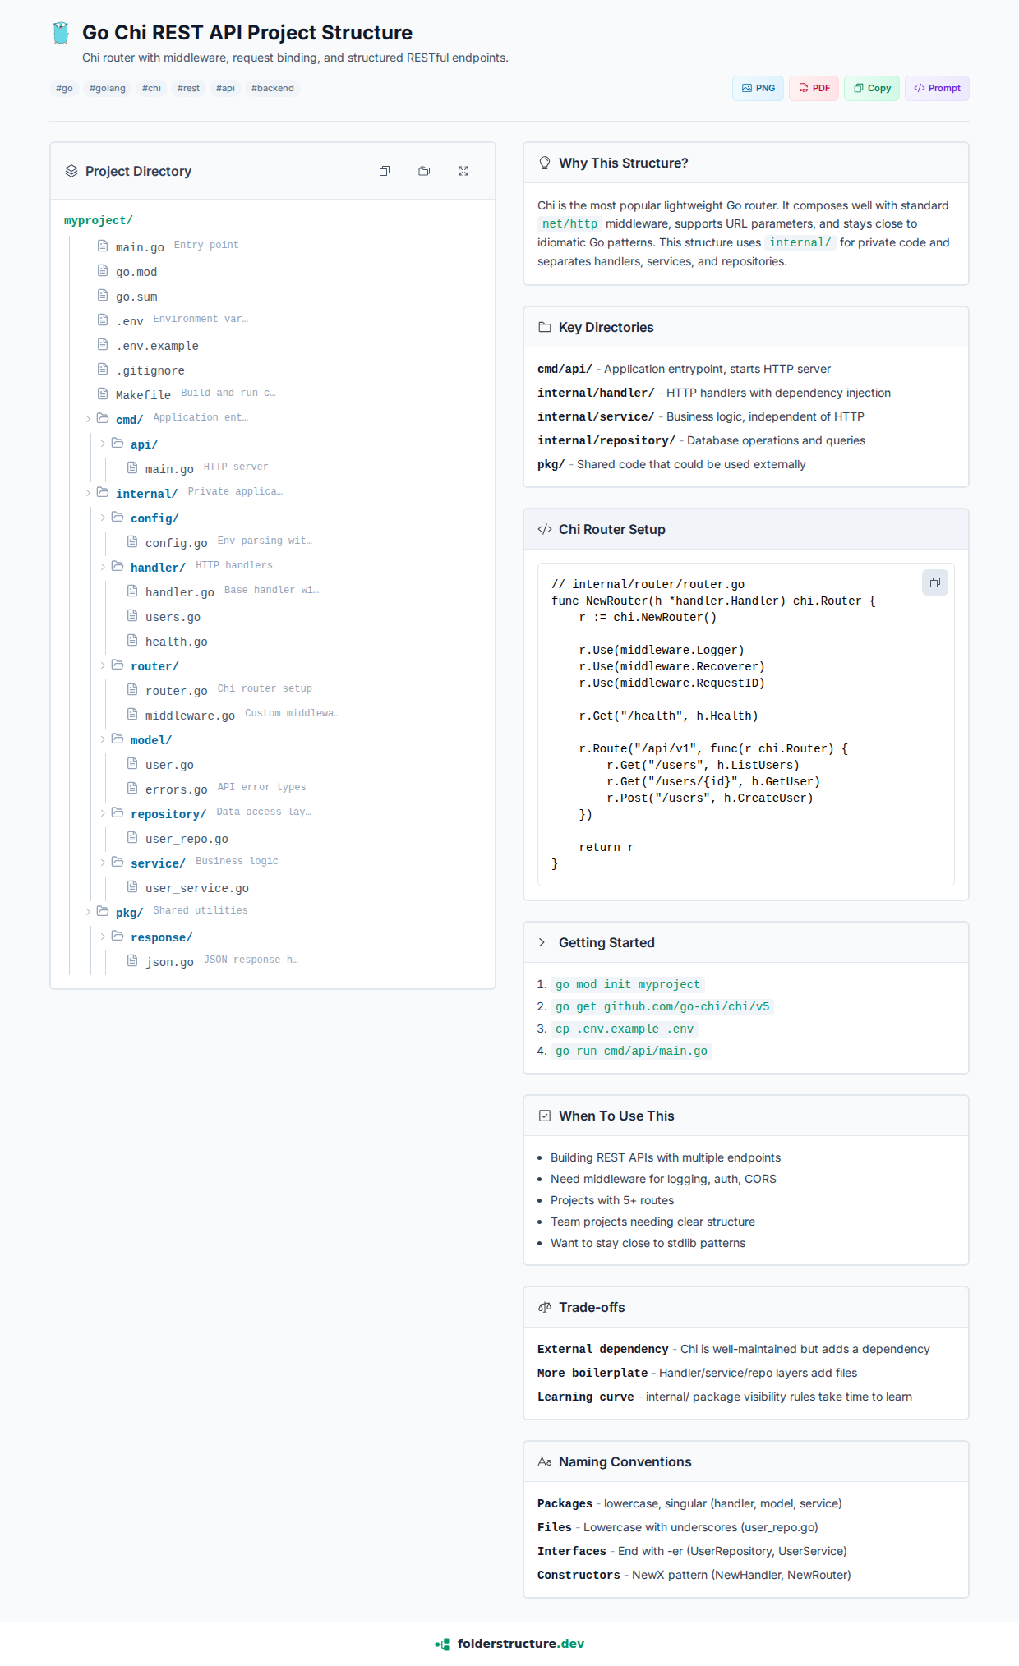Viewport: 1019px width, 1666px height.
Task: Open the Prompt button
Action: [x=937, y=88]
